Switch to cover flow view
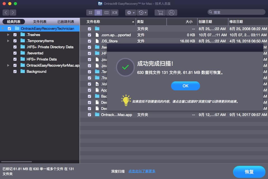 point(115,13)
